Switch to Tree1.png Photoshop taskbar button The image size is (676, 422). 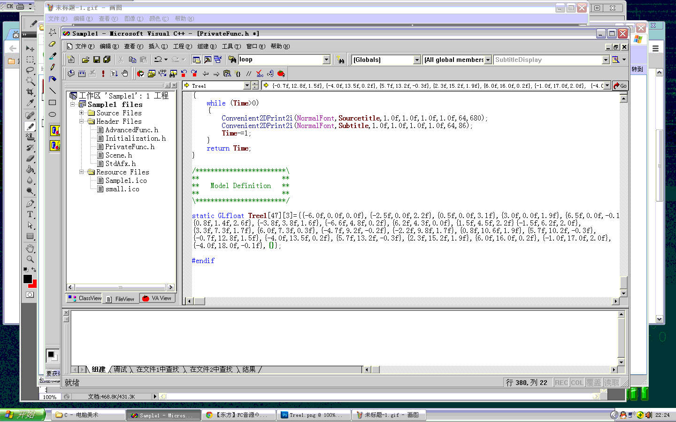click(x=315, y=415)
